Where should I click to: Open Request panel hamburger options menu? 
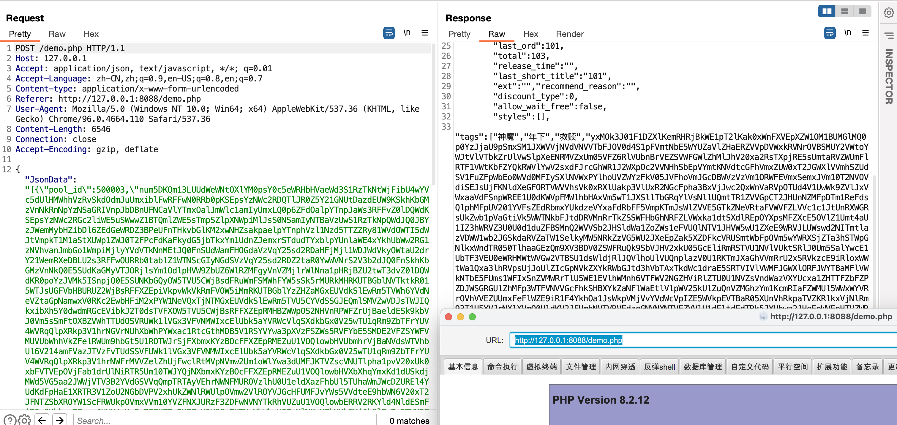[424, 33]
